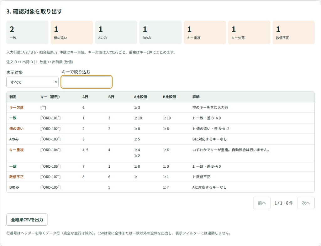Click the 値の違い judgment cell in table

16,129
